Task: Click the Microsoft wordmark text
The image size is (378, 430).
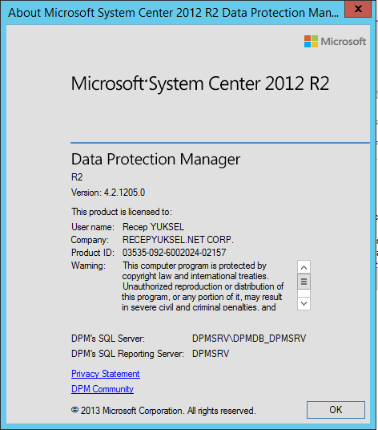Action: [344, 42]
